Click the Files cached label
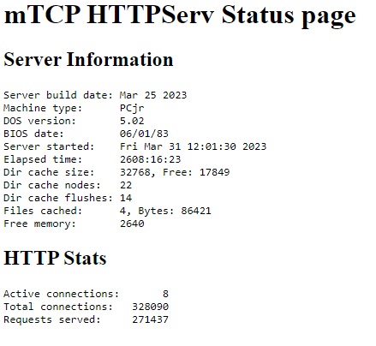This screenshot has height=346, width=376. click(43, 211)
